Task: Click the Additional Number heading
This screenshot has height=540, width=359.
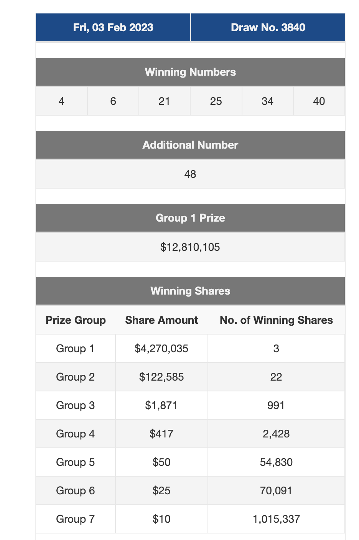Action: pos(190,145)
